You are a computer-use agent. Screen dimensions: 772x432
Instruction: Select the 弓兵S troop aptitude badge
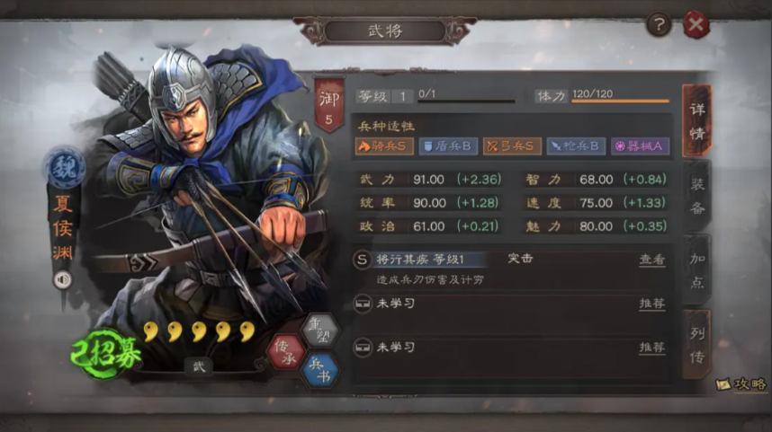(x=512, y=146)
